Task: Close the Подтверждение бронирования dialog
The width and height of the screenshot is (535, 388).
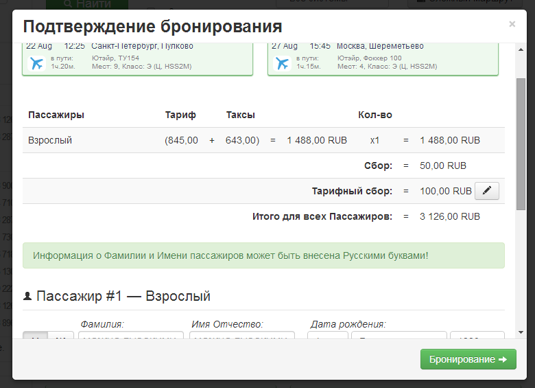Action: click(x=512, y=24)
